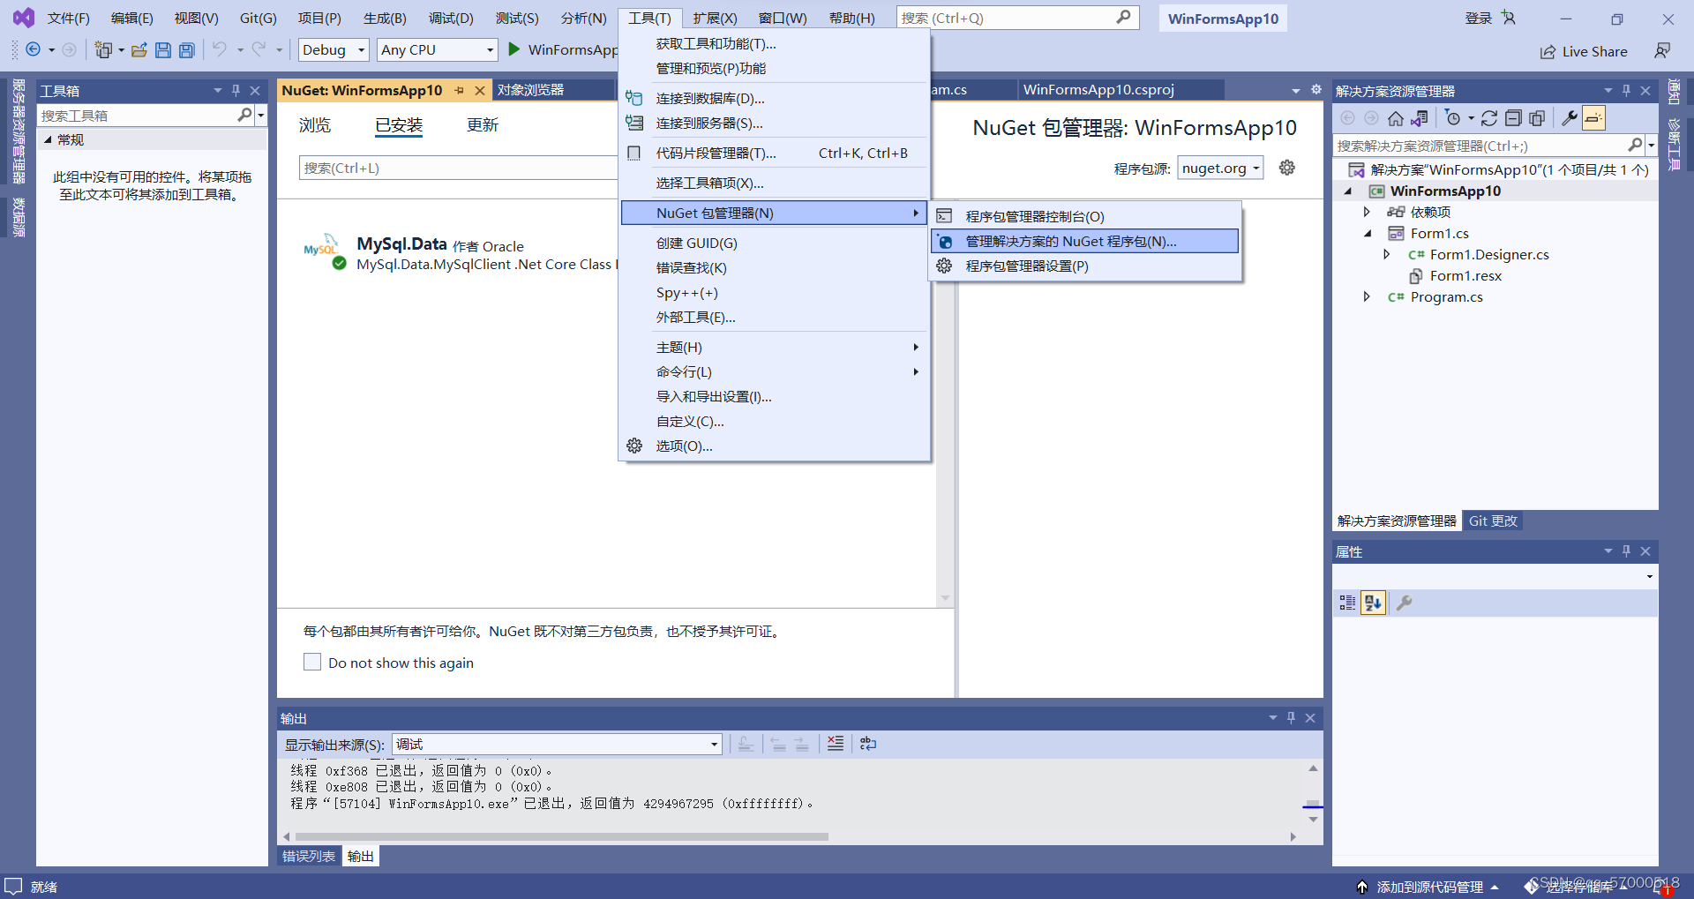Collapse all items in Solution Explorer
Screen dimensions: 1694x899
1513,118
